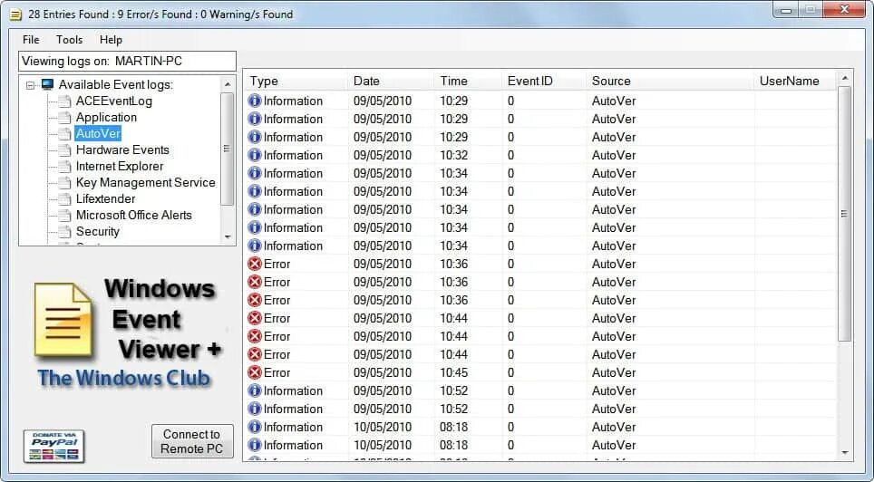This screenshot has height=482, width=874.
Task: Click the document icon next to Hardware Events
Action: pyautogui.click(x=65, y=149)
